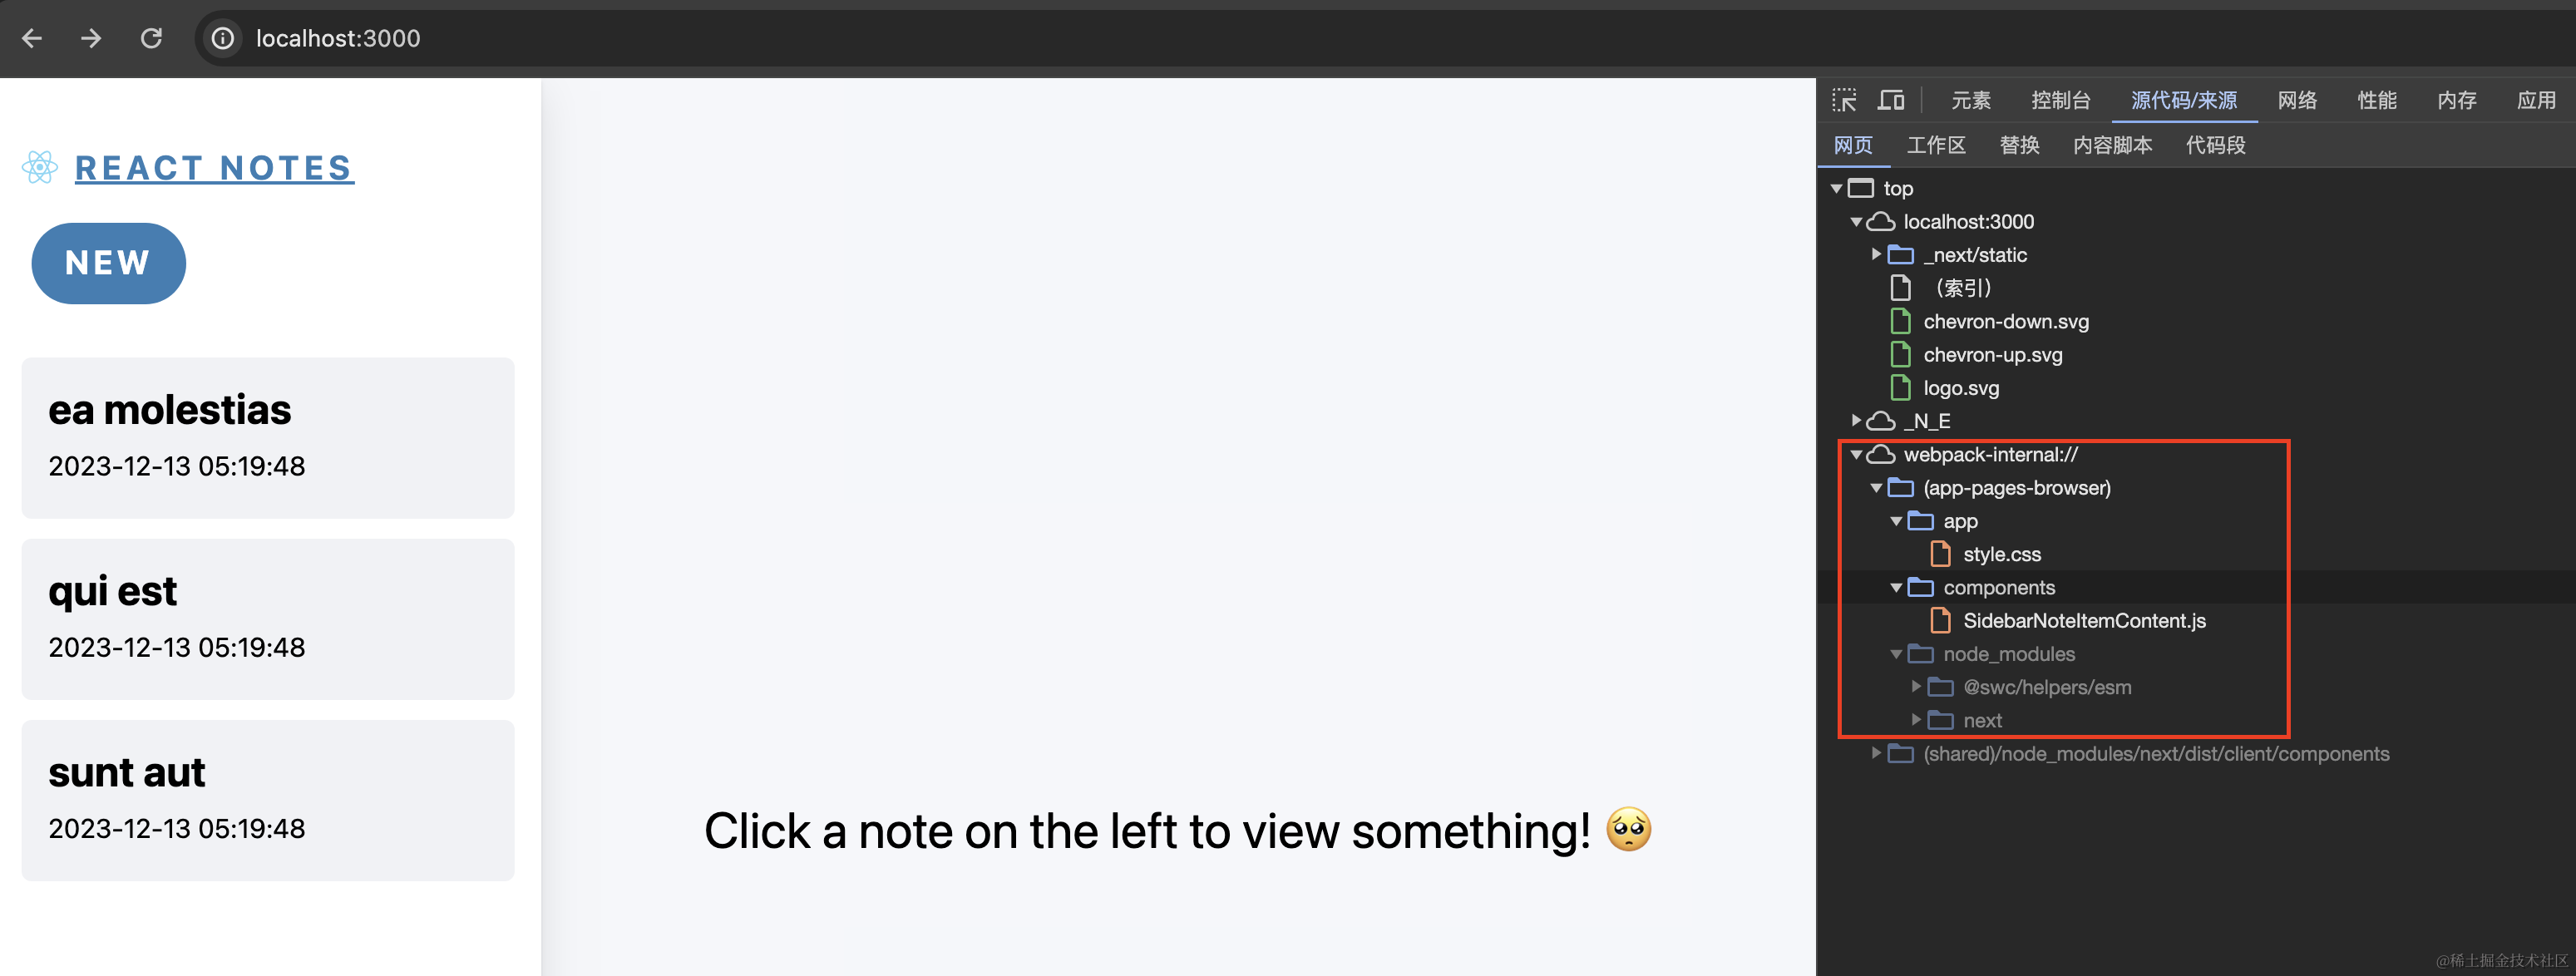Select style.css in the sources tree

coord(2001,554)
